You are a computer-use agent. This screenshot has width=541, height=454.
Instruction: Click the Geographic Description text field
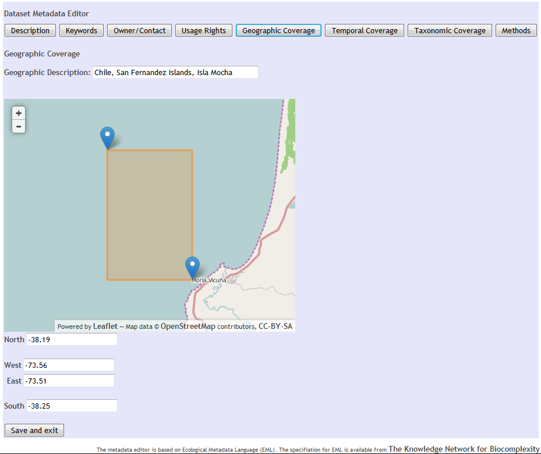coord(175,73)
